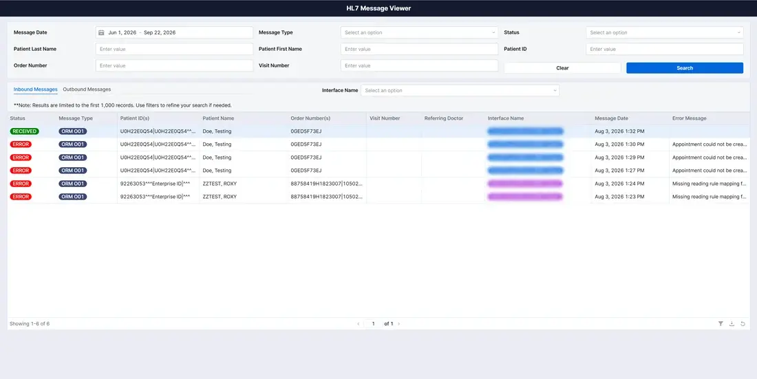Sort by Status column header
Viewport: 757px width, 379px height.
click(x=17, y=118)
